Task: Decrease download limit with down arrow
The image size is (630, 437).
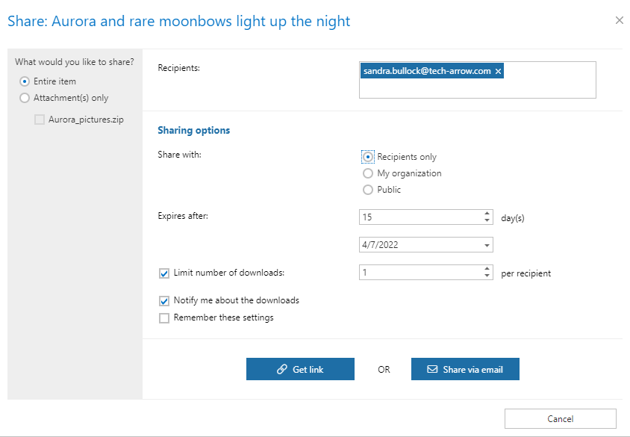Action: [x=487, y=276]
